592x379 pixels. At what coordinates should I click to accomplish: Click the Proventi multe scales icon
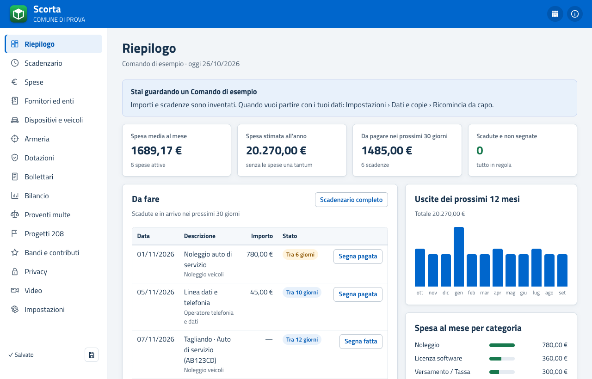(15, 214)
